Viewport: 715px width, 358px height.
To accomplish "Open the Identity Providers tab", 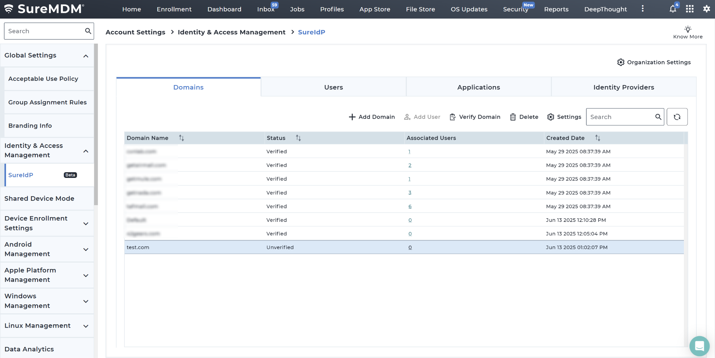I will coord(623,87).
